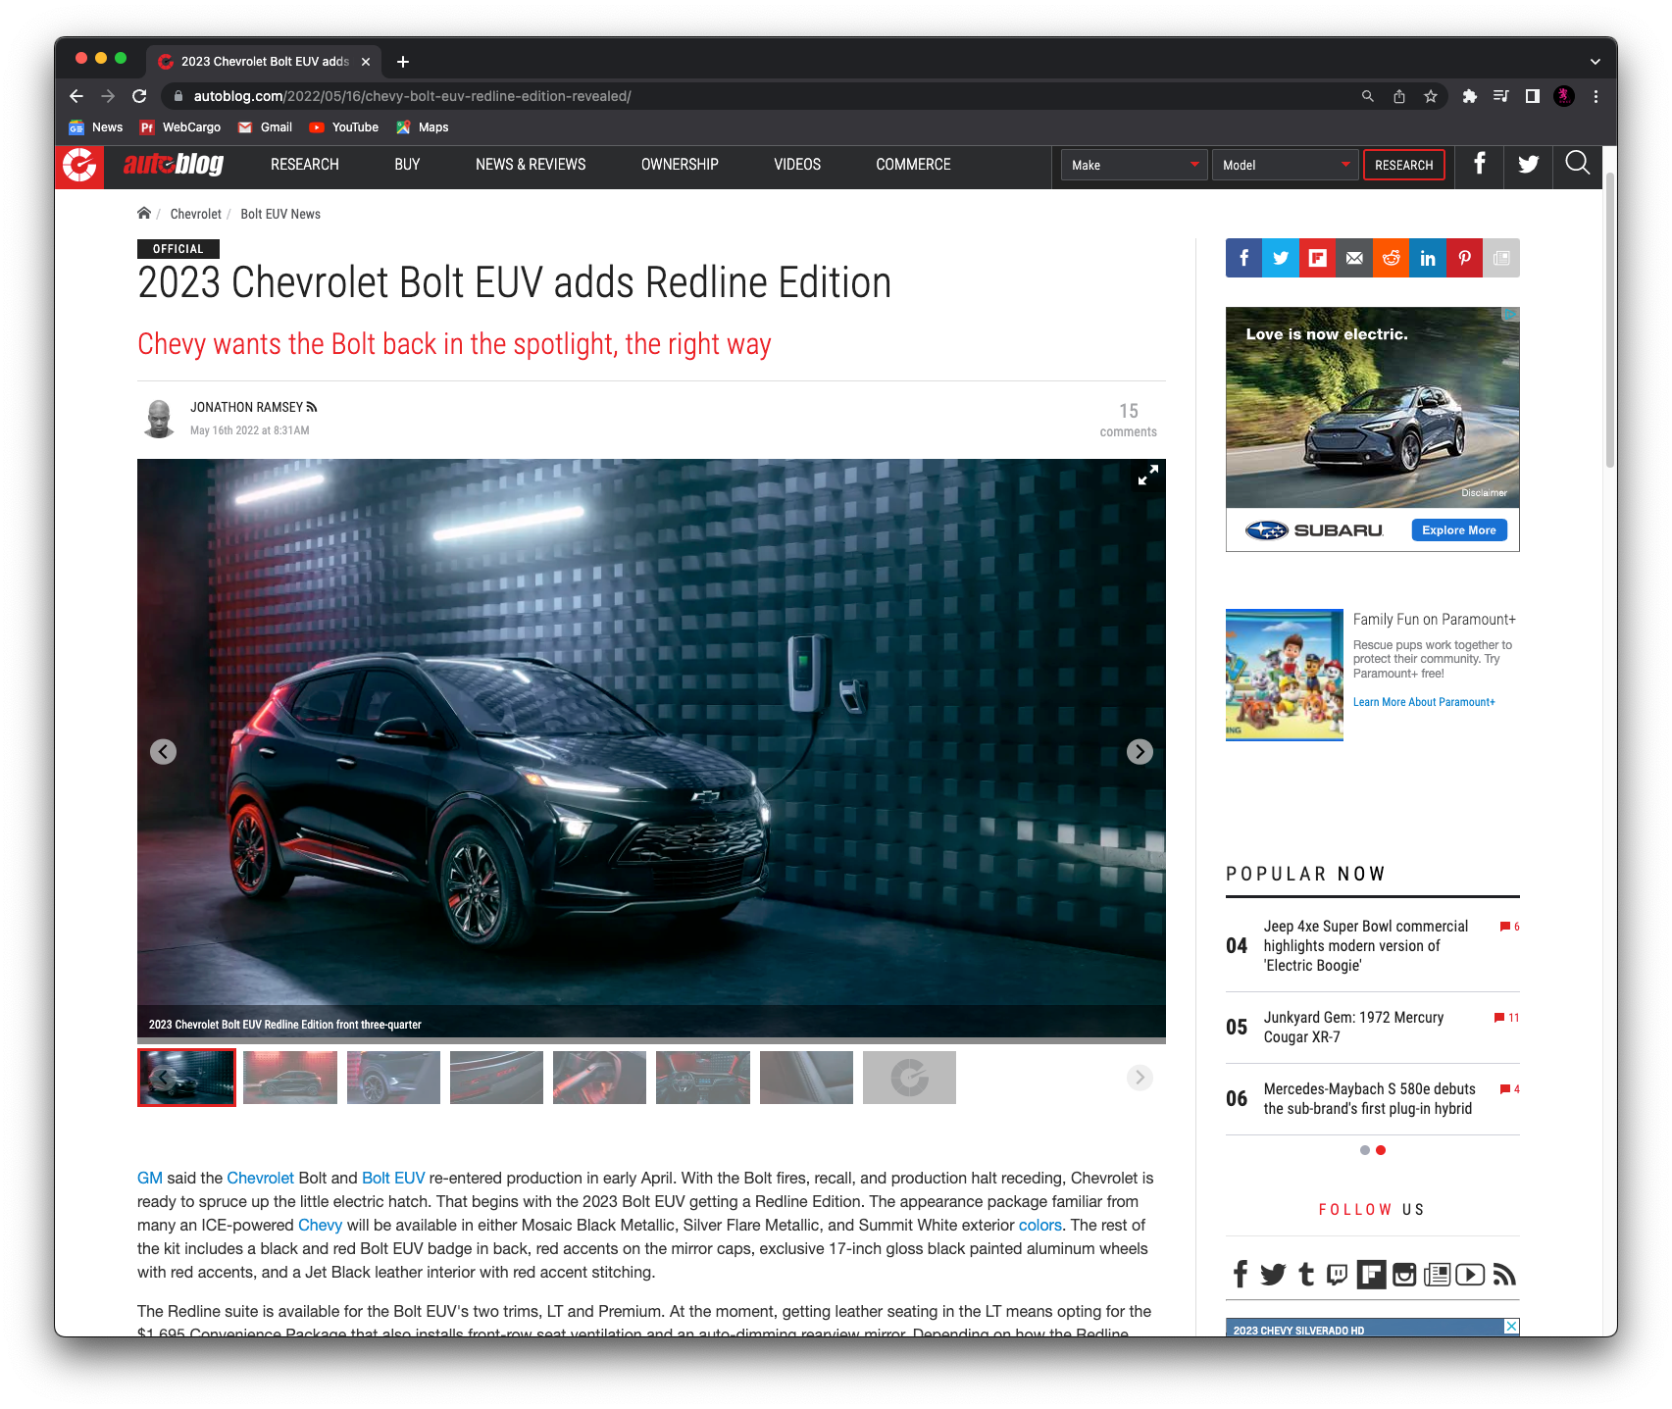Close the Silverado HD ad
The image size is (1672, 1409).
tap(1511, 1326)
